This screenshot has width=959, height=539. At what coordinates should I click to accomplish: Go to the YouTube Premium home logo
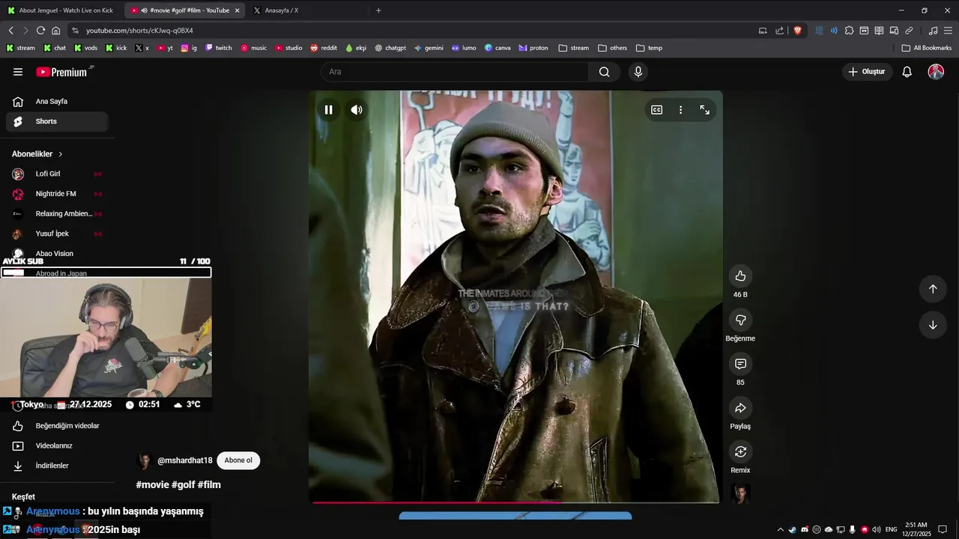pos(64,72)
